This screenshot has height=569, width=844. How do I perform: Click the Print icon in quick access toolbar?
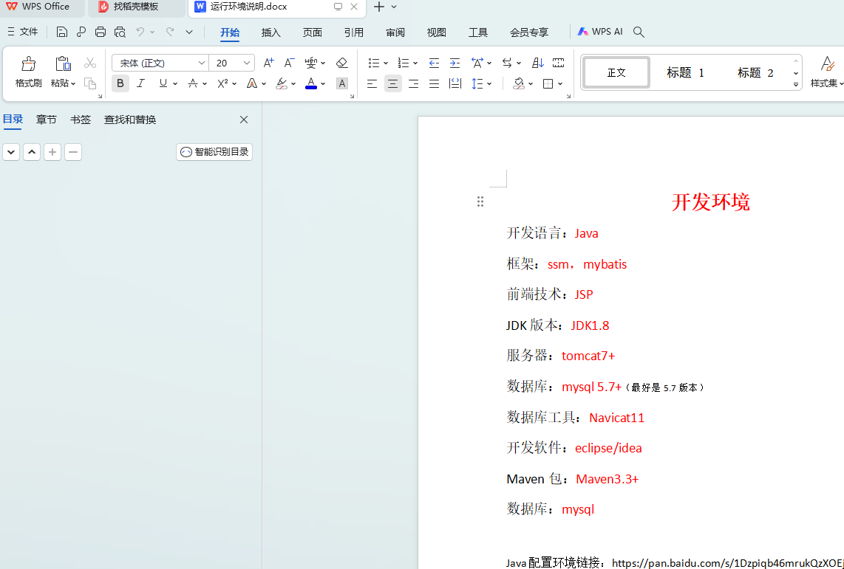(x=101, y=32)
